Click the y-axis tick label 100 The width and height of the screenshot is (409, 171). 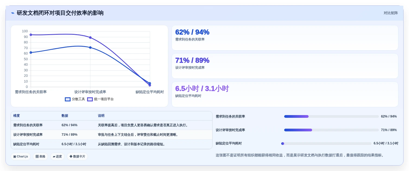click(x=25, y=31)
